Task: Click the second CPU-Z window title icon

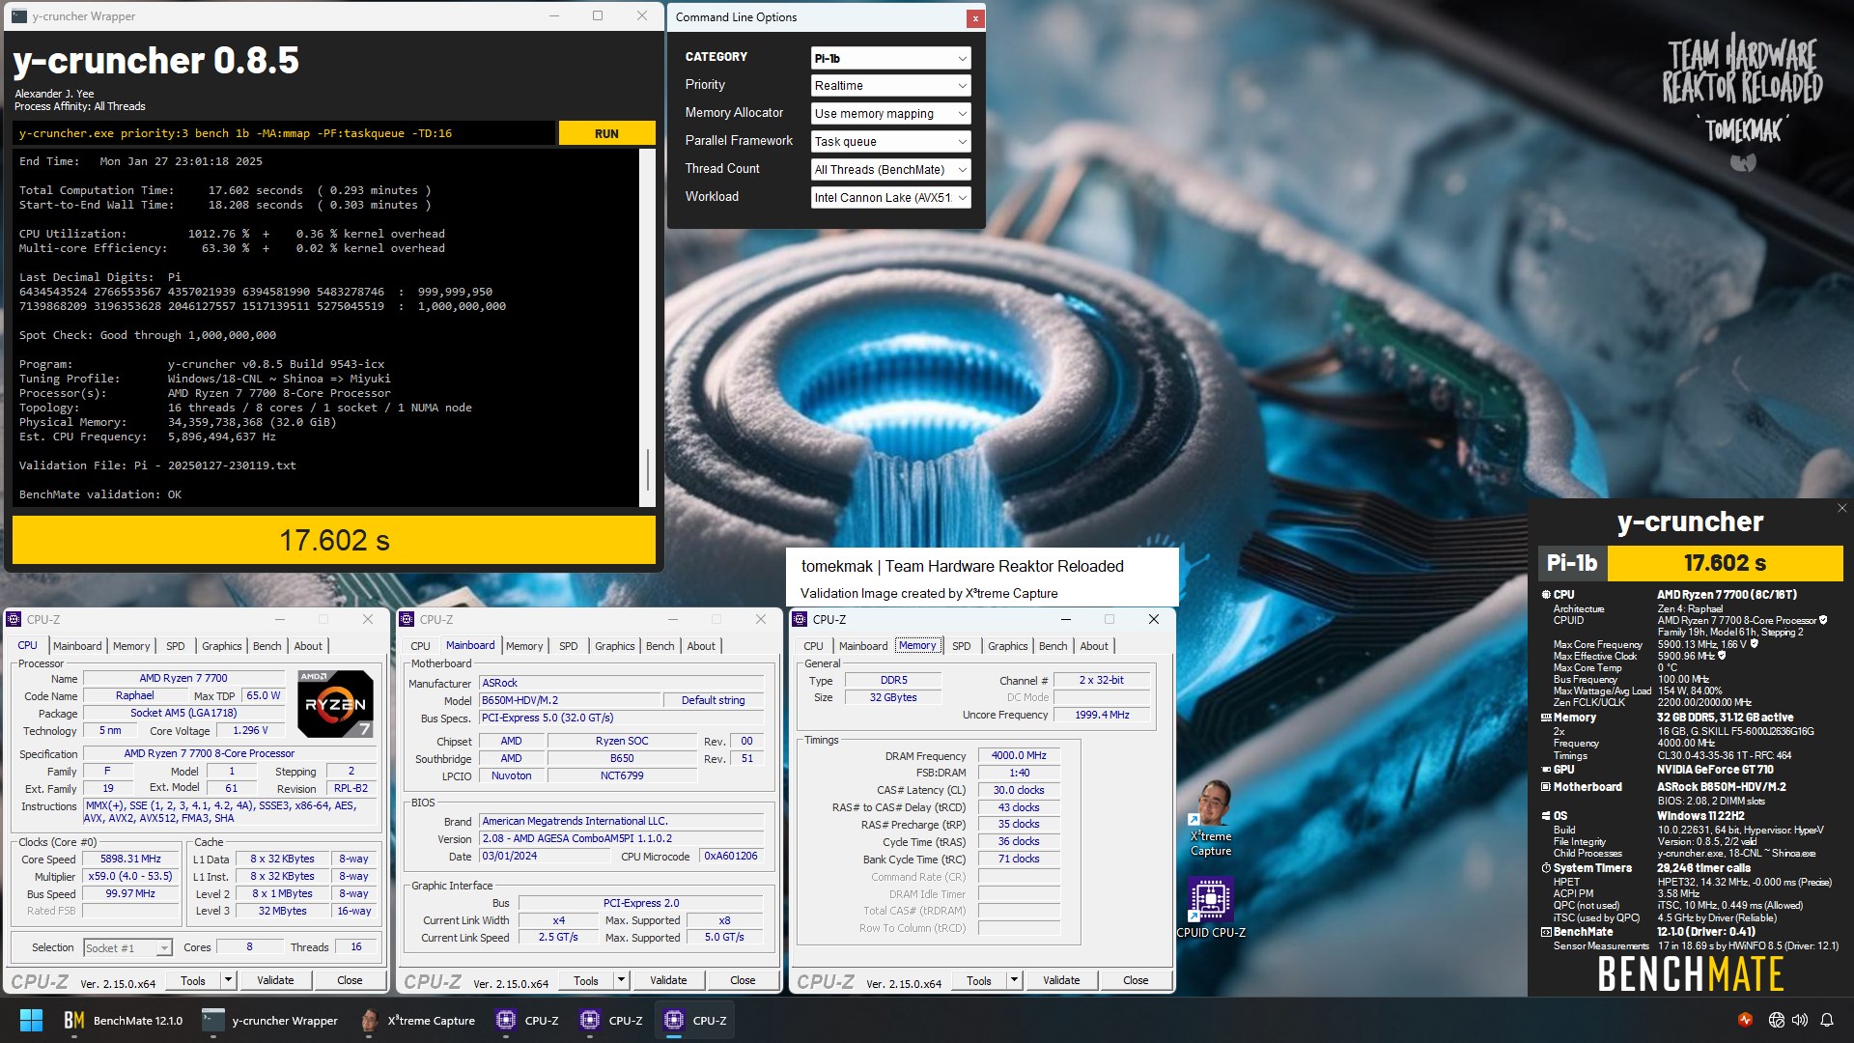Action: (x=407, y=619)
